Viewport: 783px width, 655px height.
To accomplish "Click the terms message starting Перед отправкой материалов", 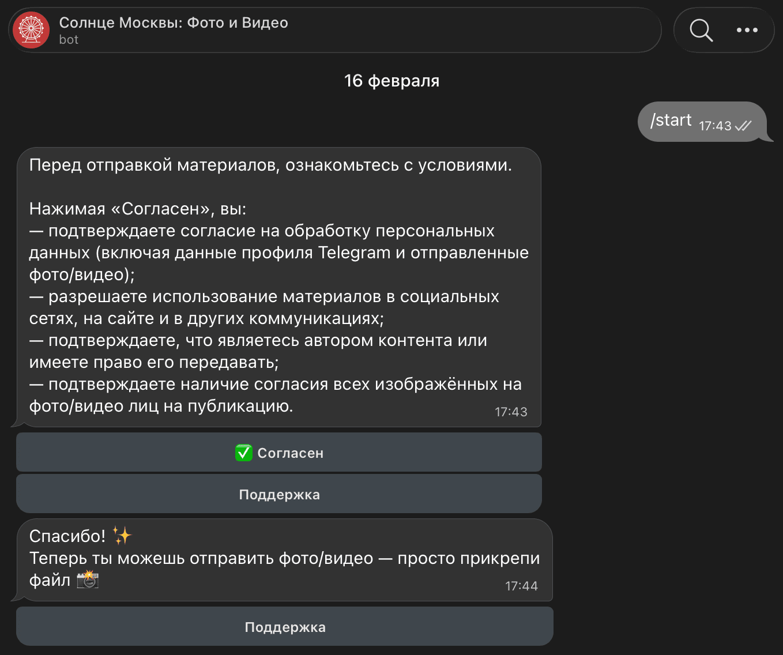I will [x=279, y=287].
